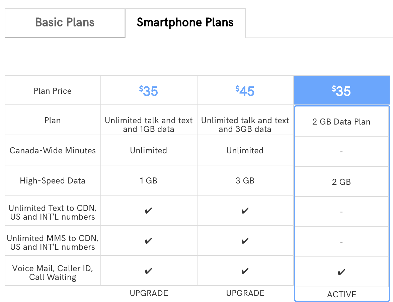The image size is (393, 302).
Task: Select "Unlimited talk and text and 1GB data" cell
Action: pyautogui.click(x=149, y=125)
